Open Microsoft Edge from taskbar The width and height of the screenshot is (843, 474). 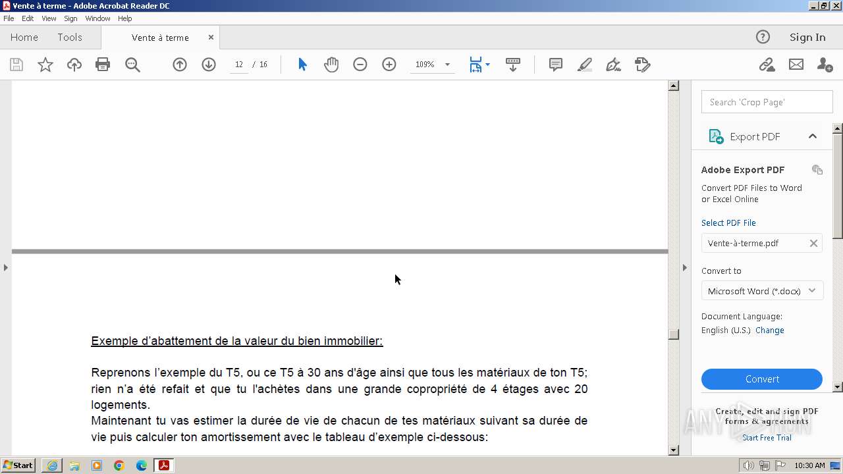[142, 465]
